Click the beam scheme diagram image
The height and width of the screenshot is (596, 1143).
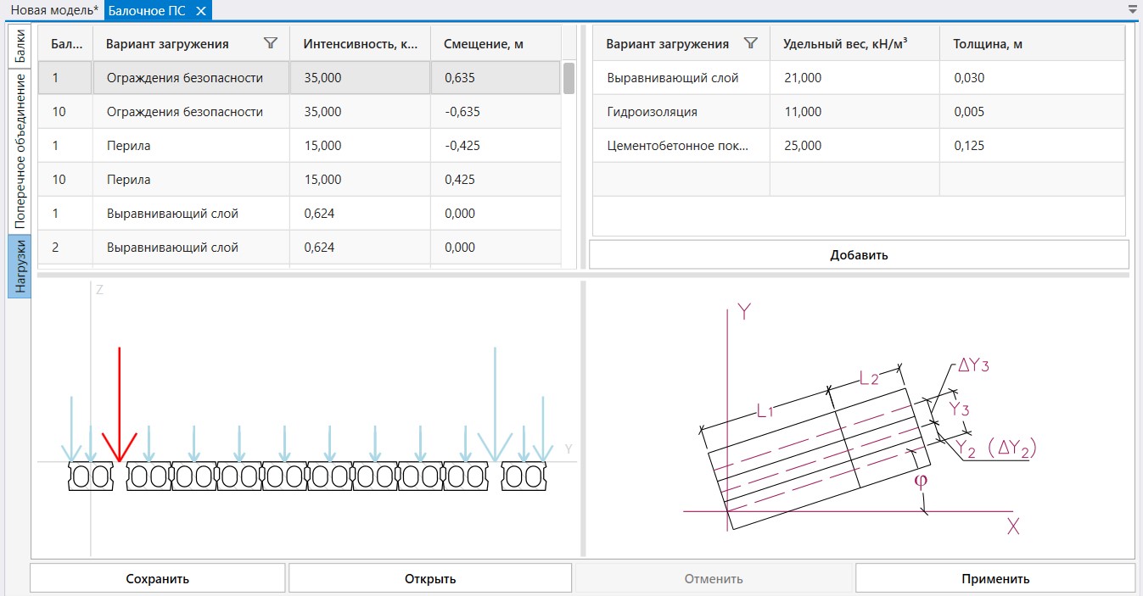pyautogui.click(x=860, y=419)
